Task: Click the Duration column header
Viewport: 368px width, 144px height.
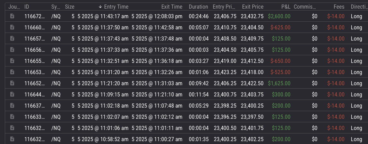Action: pos(198,7)
